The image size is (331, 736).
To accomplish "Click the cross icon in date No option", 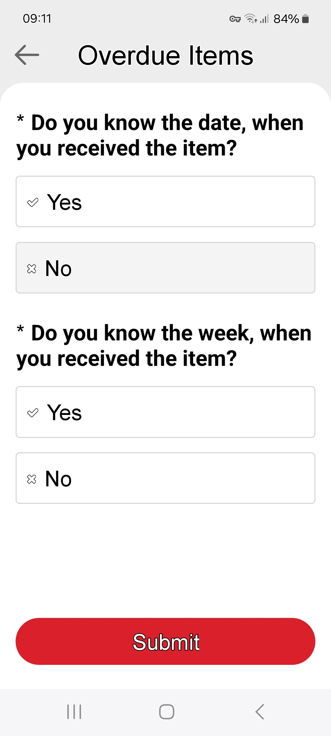I will click(x=32, y=269).
